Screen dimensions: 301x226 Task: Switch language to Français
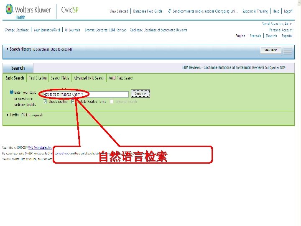(x=255, y=36)
